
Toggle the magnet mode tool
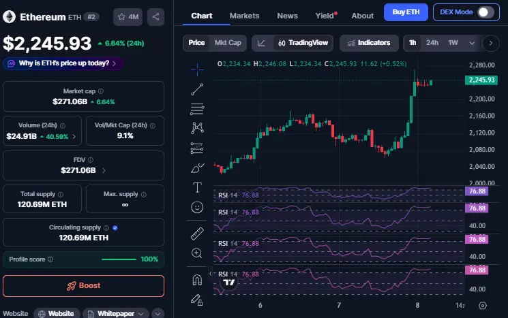click(x=197, y=280)
